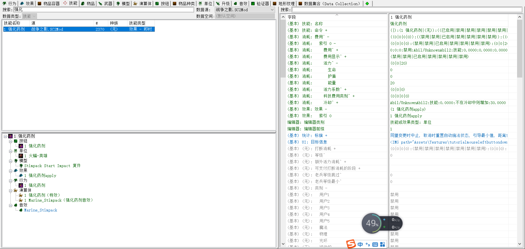Collapse the 消耗: 费用^ field
The height and width of the screenshot is (249, 525).
point(328,37)
